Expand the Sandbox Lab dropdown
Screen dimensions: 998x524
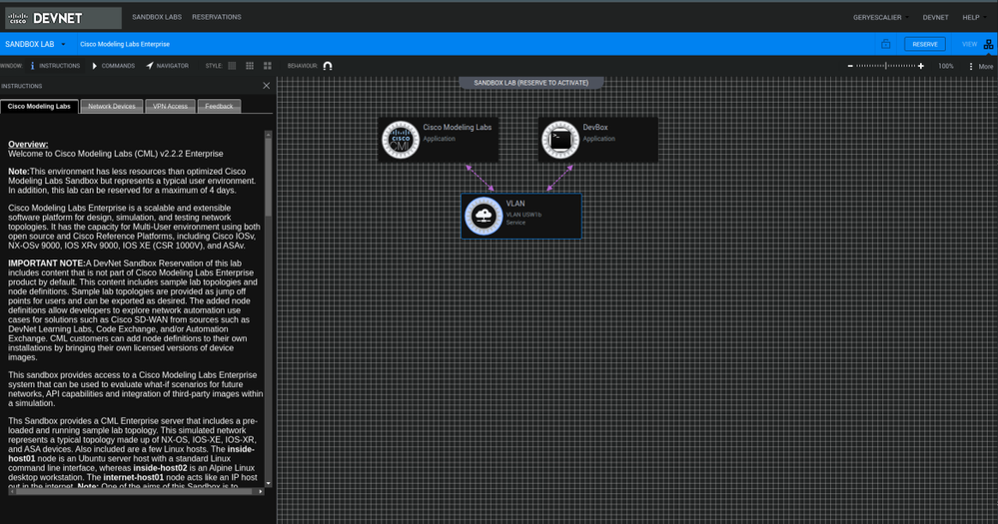[x=35, y=45]
